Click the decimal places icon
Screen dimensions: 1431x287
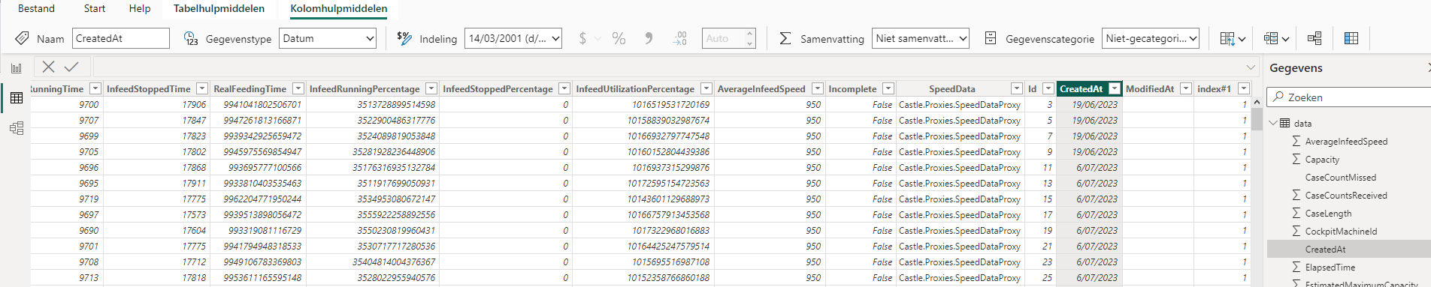[x=679, y=38]
